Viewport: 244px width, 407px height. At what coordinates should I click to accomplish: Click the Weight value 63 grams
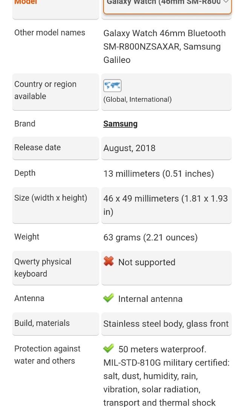(x=151, y=237)
